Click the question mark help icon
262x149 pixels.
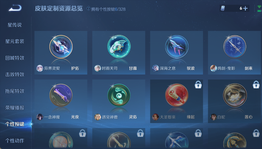click(x=88, y=8)
